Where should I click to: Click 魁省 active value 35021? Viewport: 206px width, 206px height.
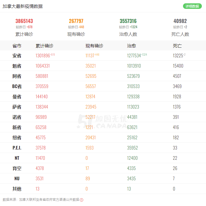pyautogui.click(x=91, y=66)
